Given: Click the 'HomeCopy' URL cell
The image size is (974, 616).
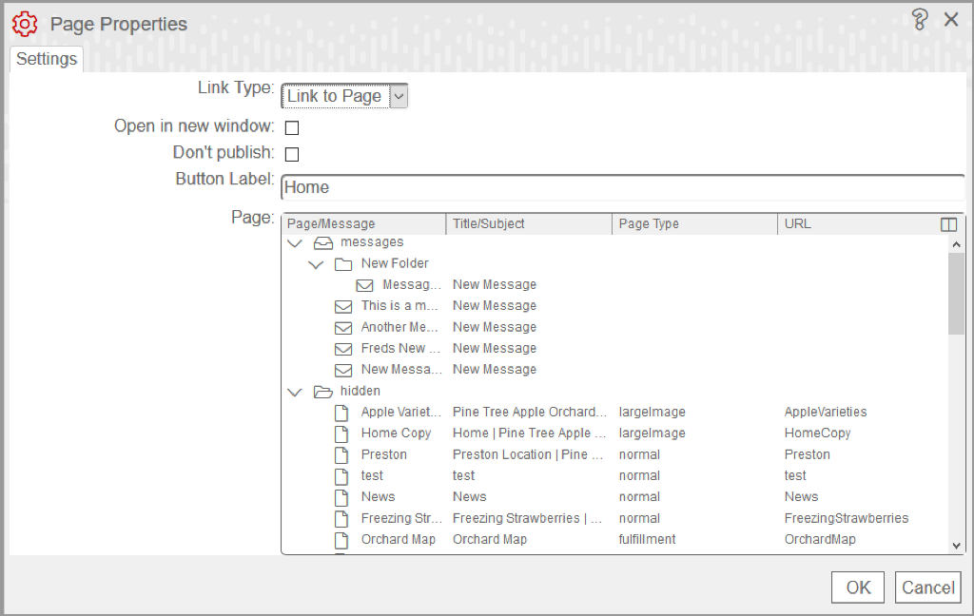Looking at the screenshot, I should (x=817, y=433).
